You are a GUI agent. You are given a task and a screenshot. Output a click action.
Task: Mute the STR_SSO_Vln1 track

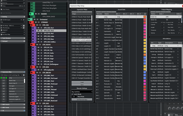click(38, 106)
